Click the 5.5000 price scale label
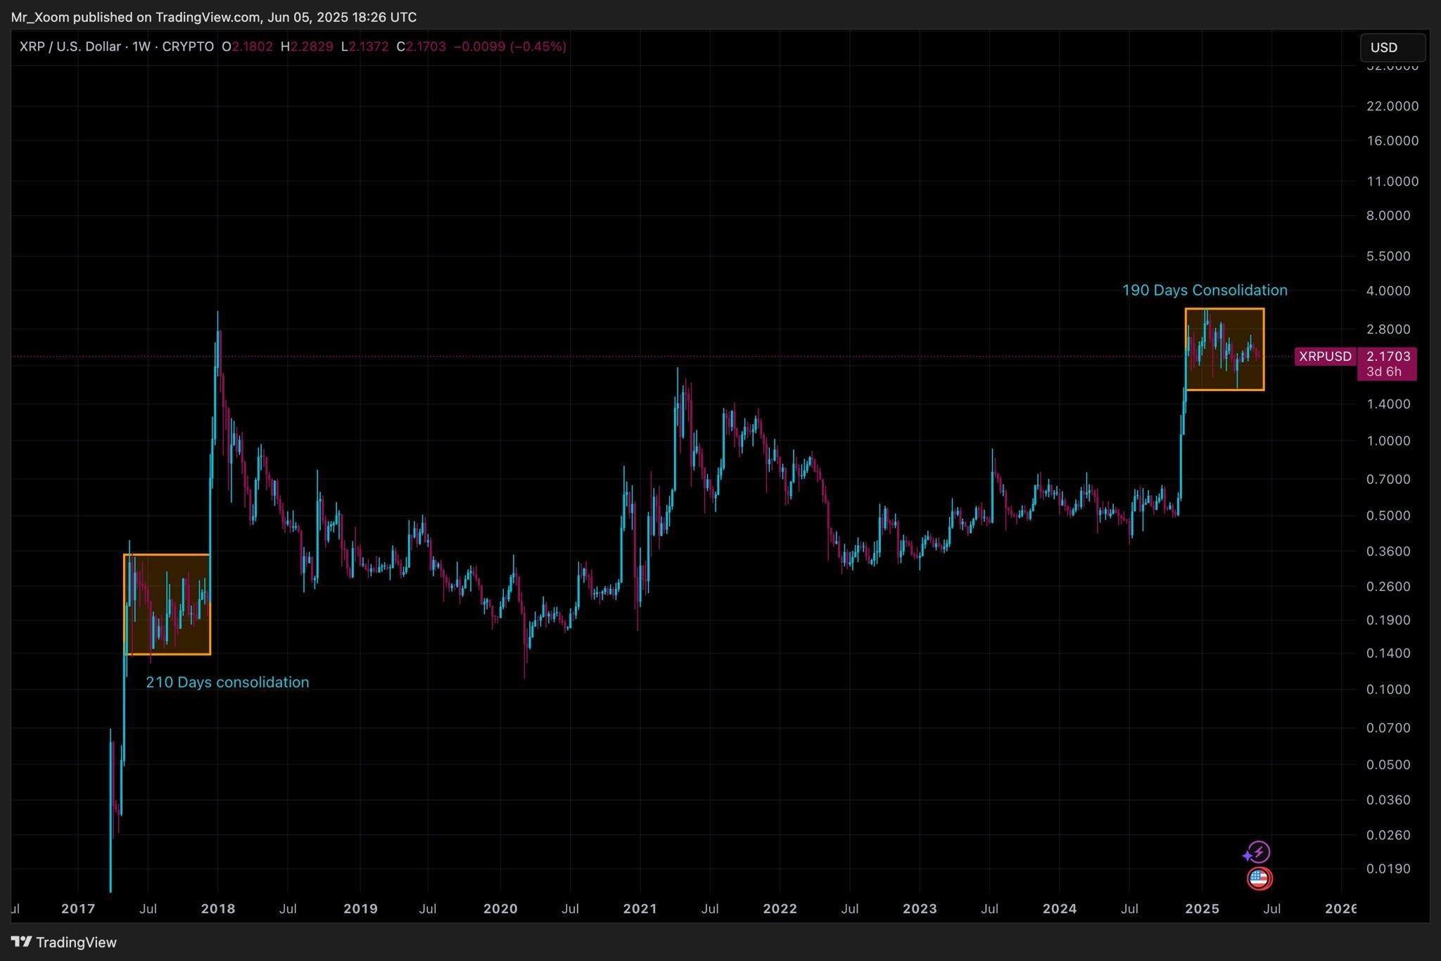Screen dimensions: 1441x961 [1388, 256]
